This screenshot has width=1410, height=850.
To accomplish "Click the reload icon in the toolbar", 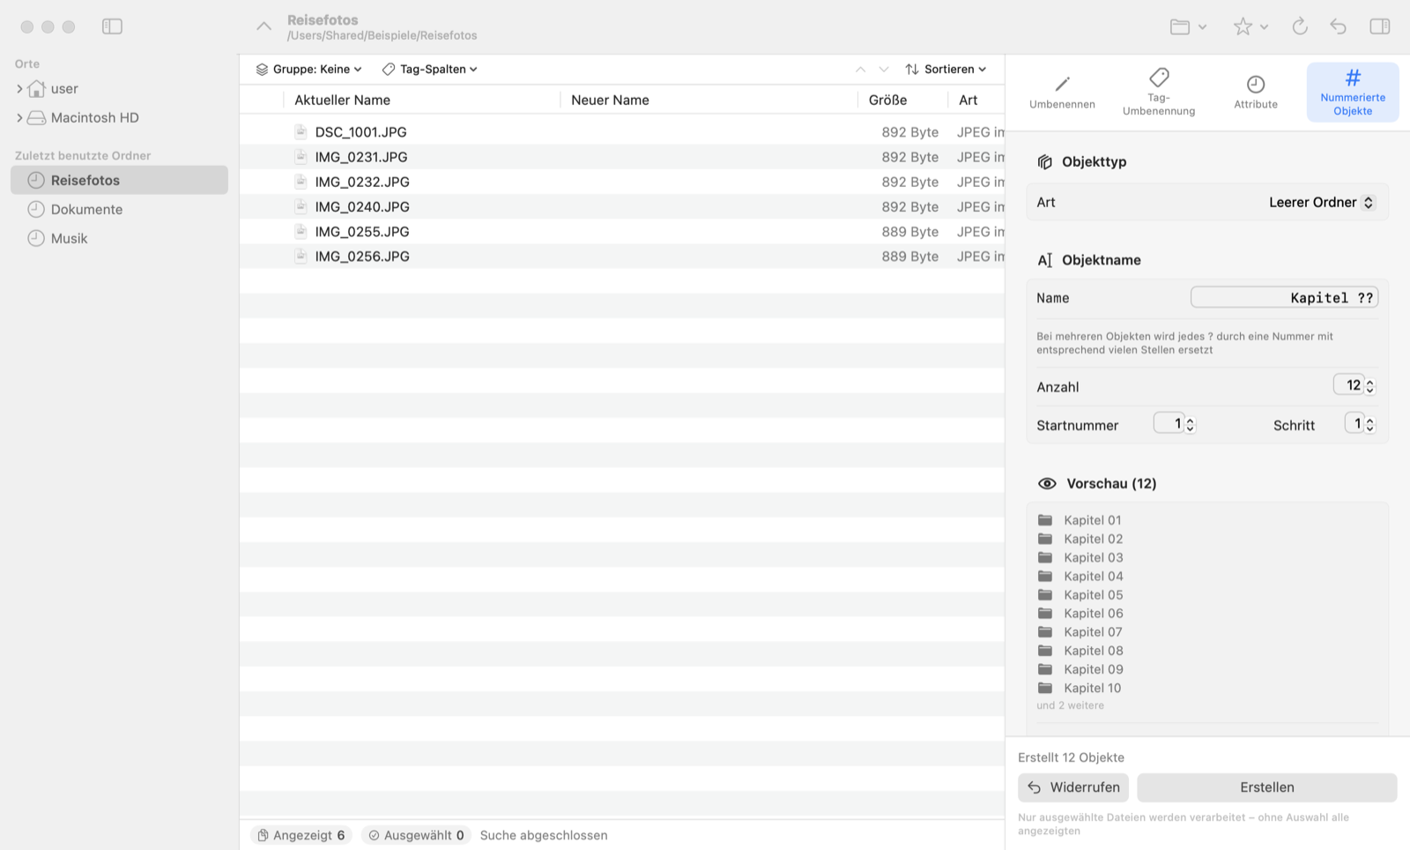I will pos(1300,26).
